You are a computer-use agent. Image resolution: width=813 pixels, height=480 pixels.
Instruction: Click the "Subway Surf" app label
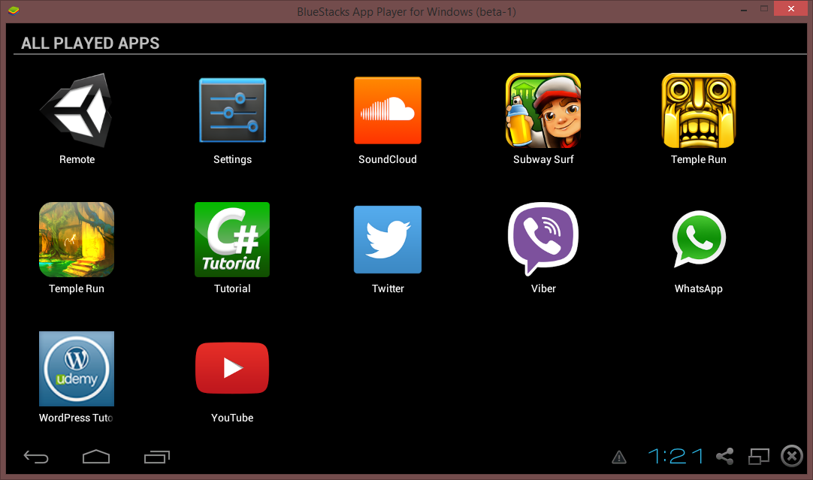coord(543,160)
